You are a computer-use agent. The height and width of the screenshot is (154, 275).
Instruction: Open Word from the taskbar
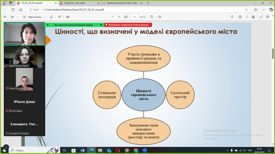82,150
